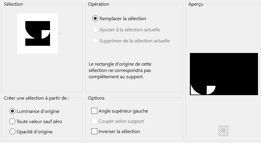Choose Supprimer de la sélection actuelle

pos(95,41)
